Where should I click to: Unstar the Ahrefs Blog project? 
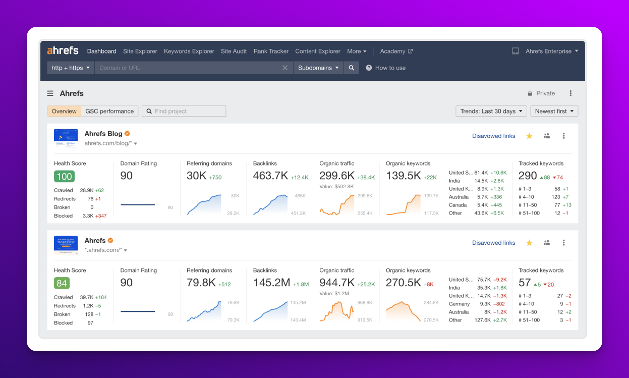click(x=529, y=136)
